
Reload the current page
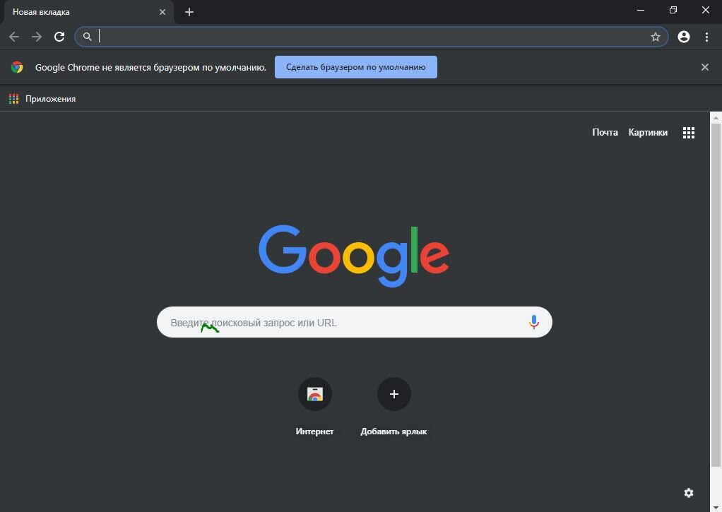59,37
